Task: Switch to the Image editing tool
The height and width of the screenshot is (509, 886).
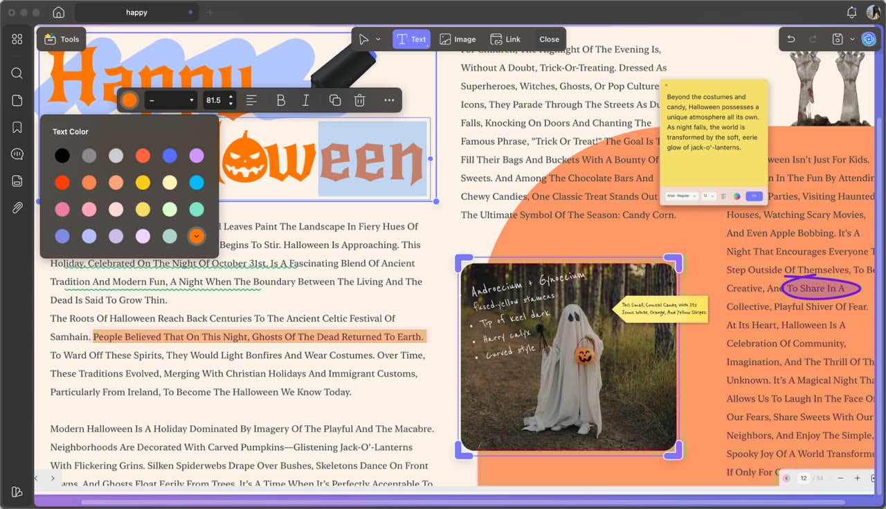Action: [458, 39]
